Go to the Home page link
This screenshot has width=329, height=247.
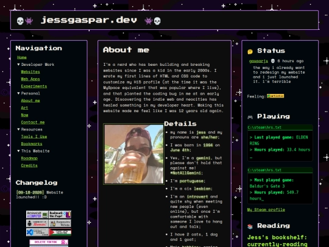(x=22, y=57)
